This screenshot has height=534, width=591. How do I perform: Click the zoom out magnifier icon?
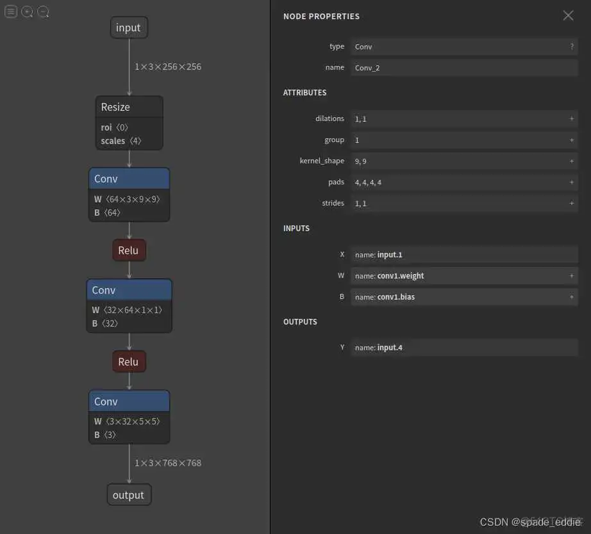pos(43,12)
